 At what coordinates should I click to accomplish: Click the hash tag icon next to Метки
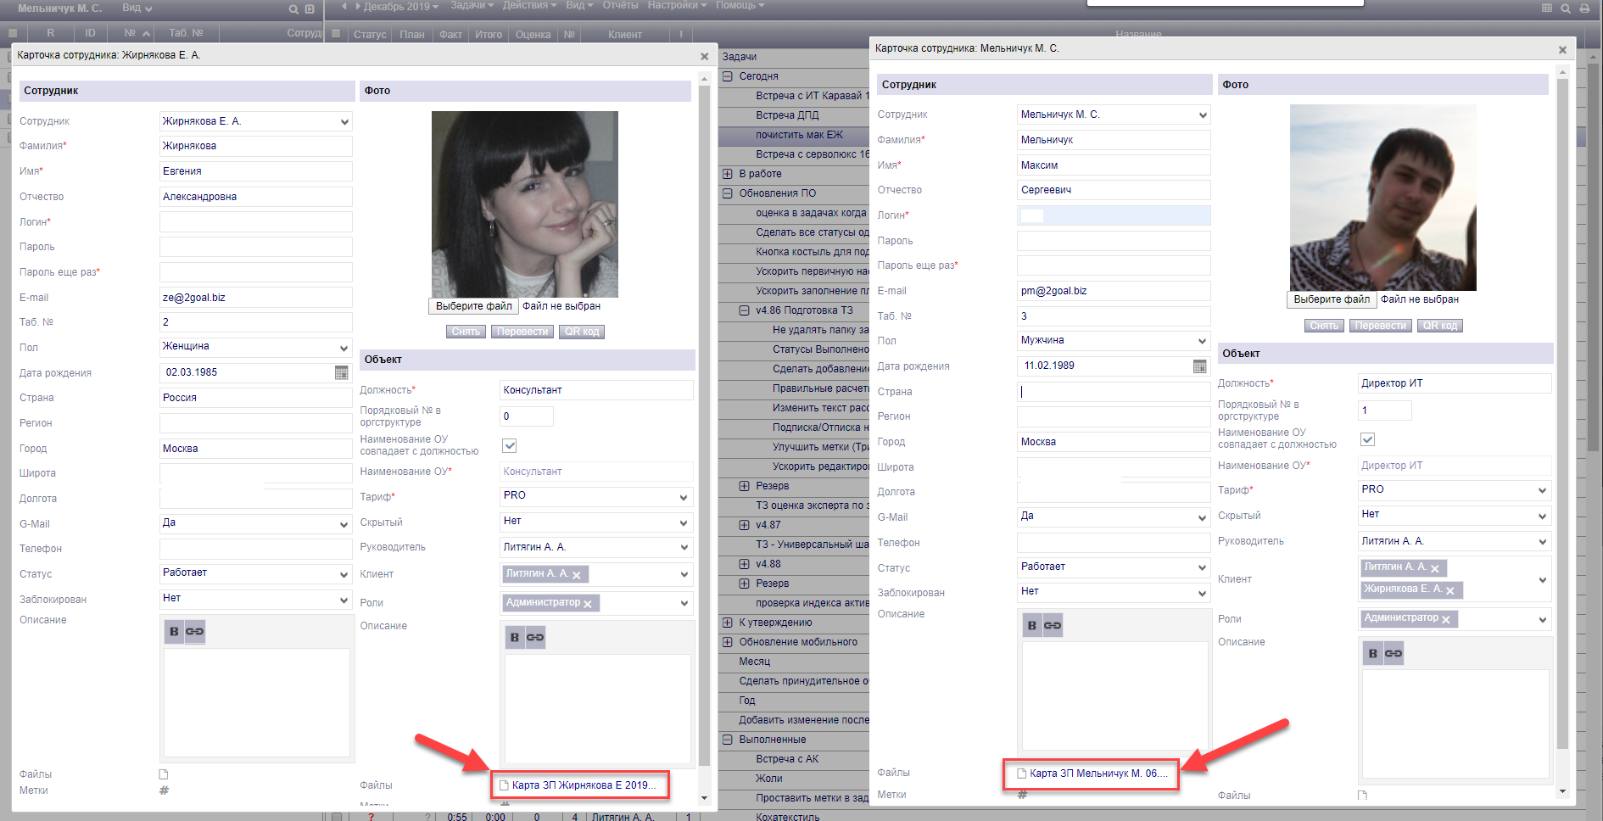point(164,790)
